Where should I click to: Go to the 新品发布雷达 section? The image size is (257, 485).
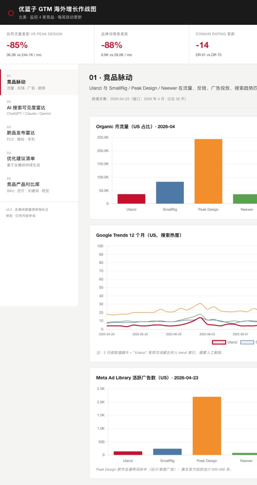[x=39, y=133]
